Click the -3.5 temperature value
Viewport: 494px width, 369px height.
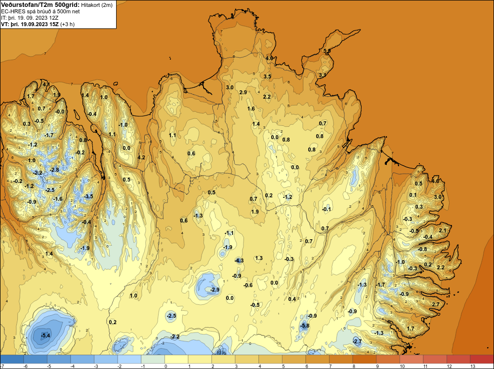click(88, 196)
